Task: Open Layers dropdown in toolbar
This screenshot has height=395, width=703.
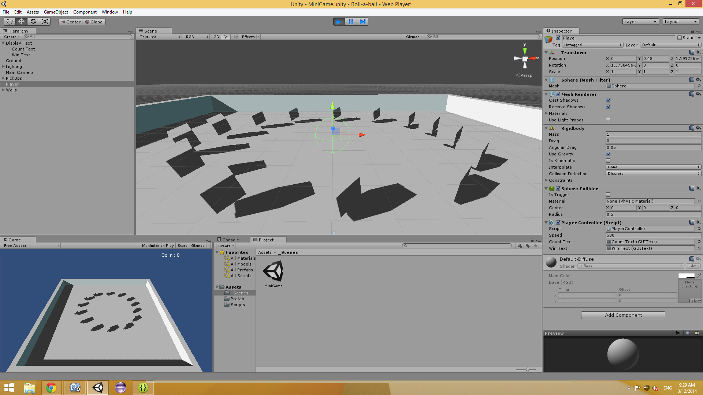Action: click(640, 22)
